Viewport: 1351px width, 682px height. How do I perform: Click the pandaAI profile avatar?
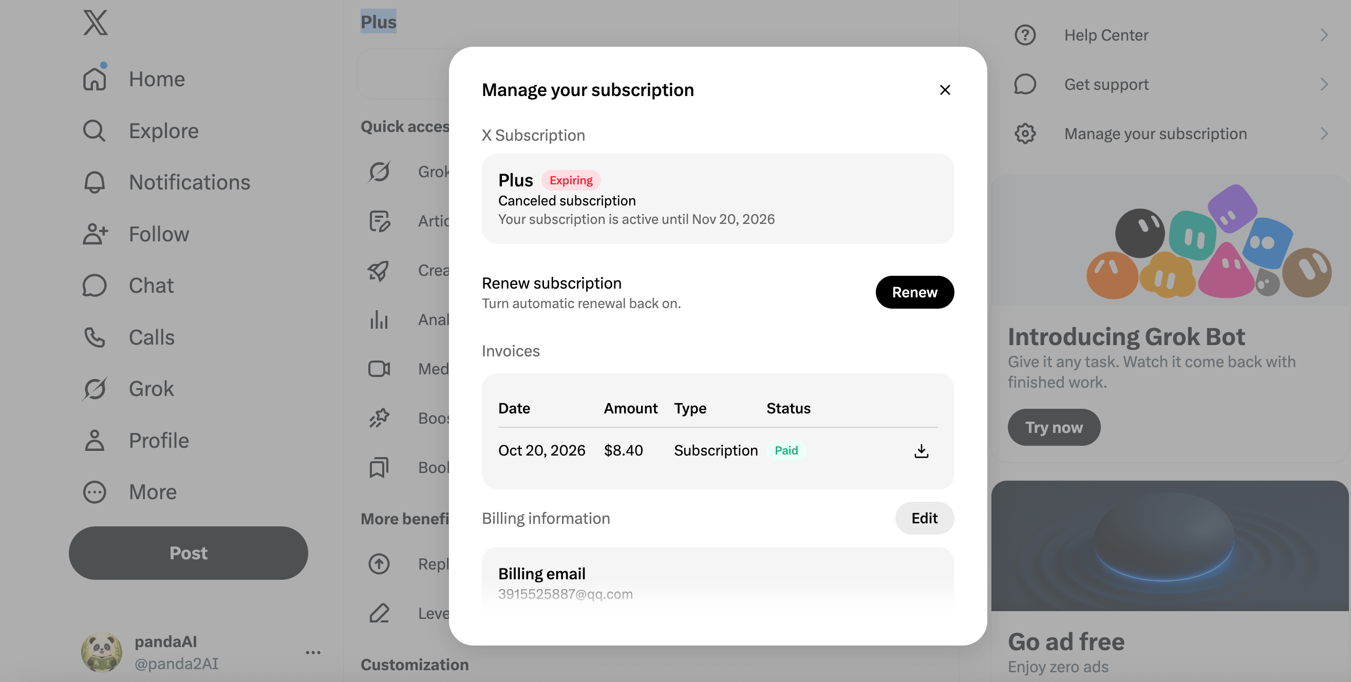tap(101, 652)
